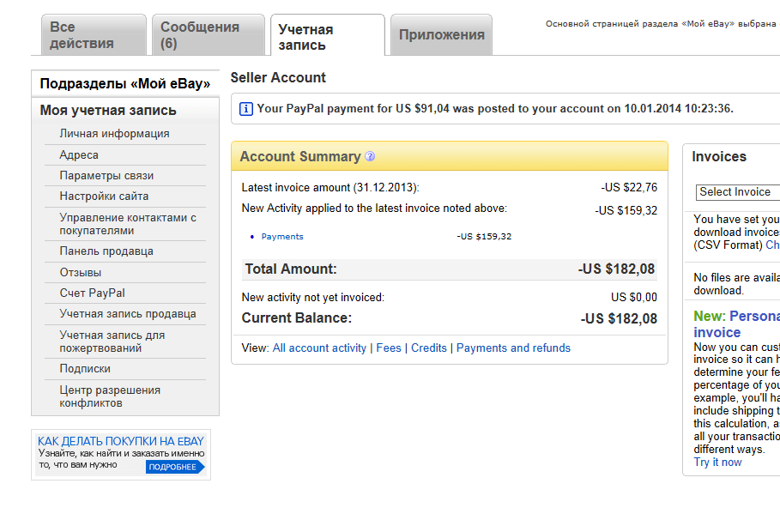Click the Account Summary help question-mark icon
This screenshot has width=780, height=526.
coord(370,156)
